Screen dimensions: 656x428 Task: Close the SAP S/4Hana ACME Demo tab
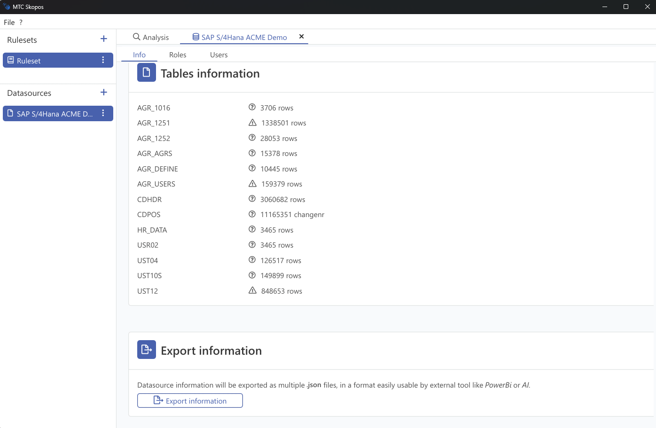coord(301,36)
